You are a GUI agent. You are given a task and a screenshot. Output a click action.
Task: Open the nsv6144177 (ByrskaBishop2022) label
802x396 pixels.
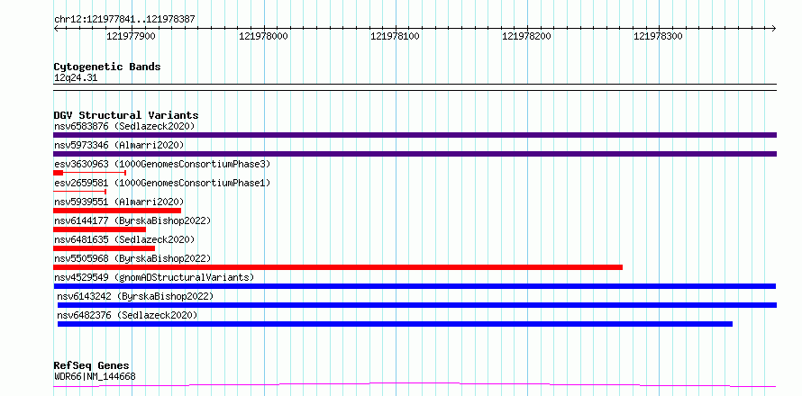coord(132,220)
